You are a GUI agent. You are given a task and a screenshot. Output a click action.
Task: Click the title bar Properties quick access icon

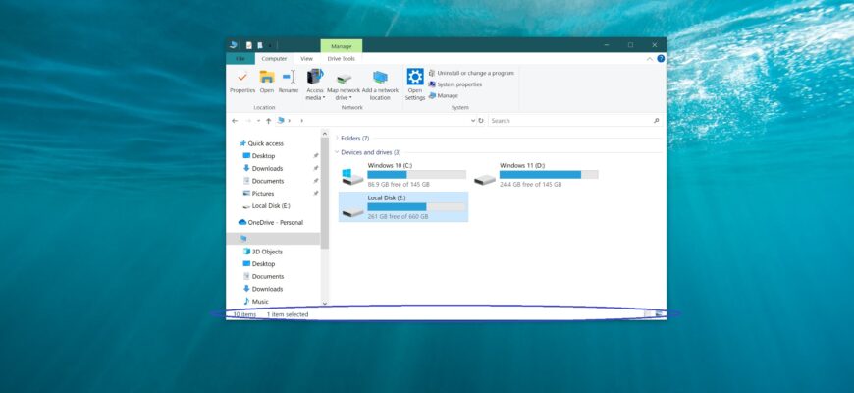[x=249, y=45]
